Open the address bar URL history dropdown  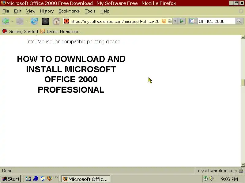click(x=175, y=21)
